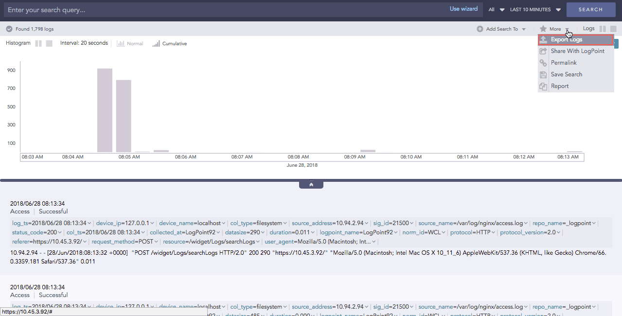This screenshot has width=622, height=316.
Task: Click the Save Search disk icon
Action: click(543, 74)
